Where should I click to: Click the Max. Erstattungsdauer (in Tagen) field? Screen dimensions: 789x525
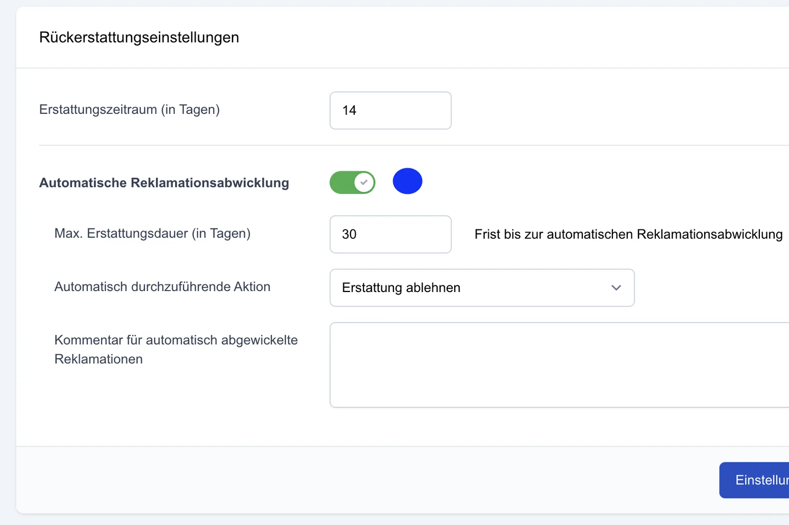coord(391,234)
